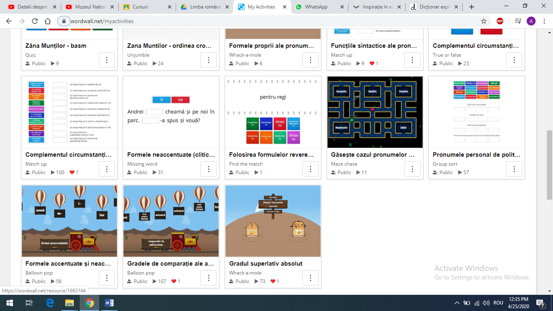Switch to the WhatsApp browser tab
Screen dimensions: 553x311
pyautogui.click(x=316, y=7)
